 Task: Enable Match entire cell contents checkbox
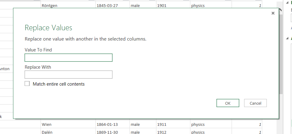tap(27, 84)
